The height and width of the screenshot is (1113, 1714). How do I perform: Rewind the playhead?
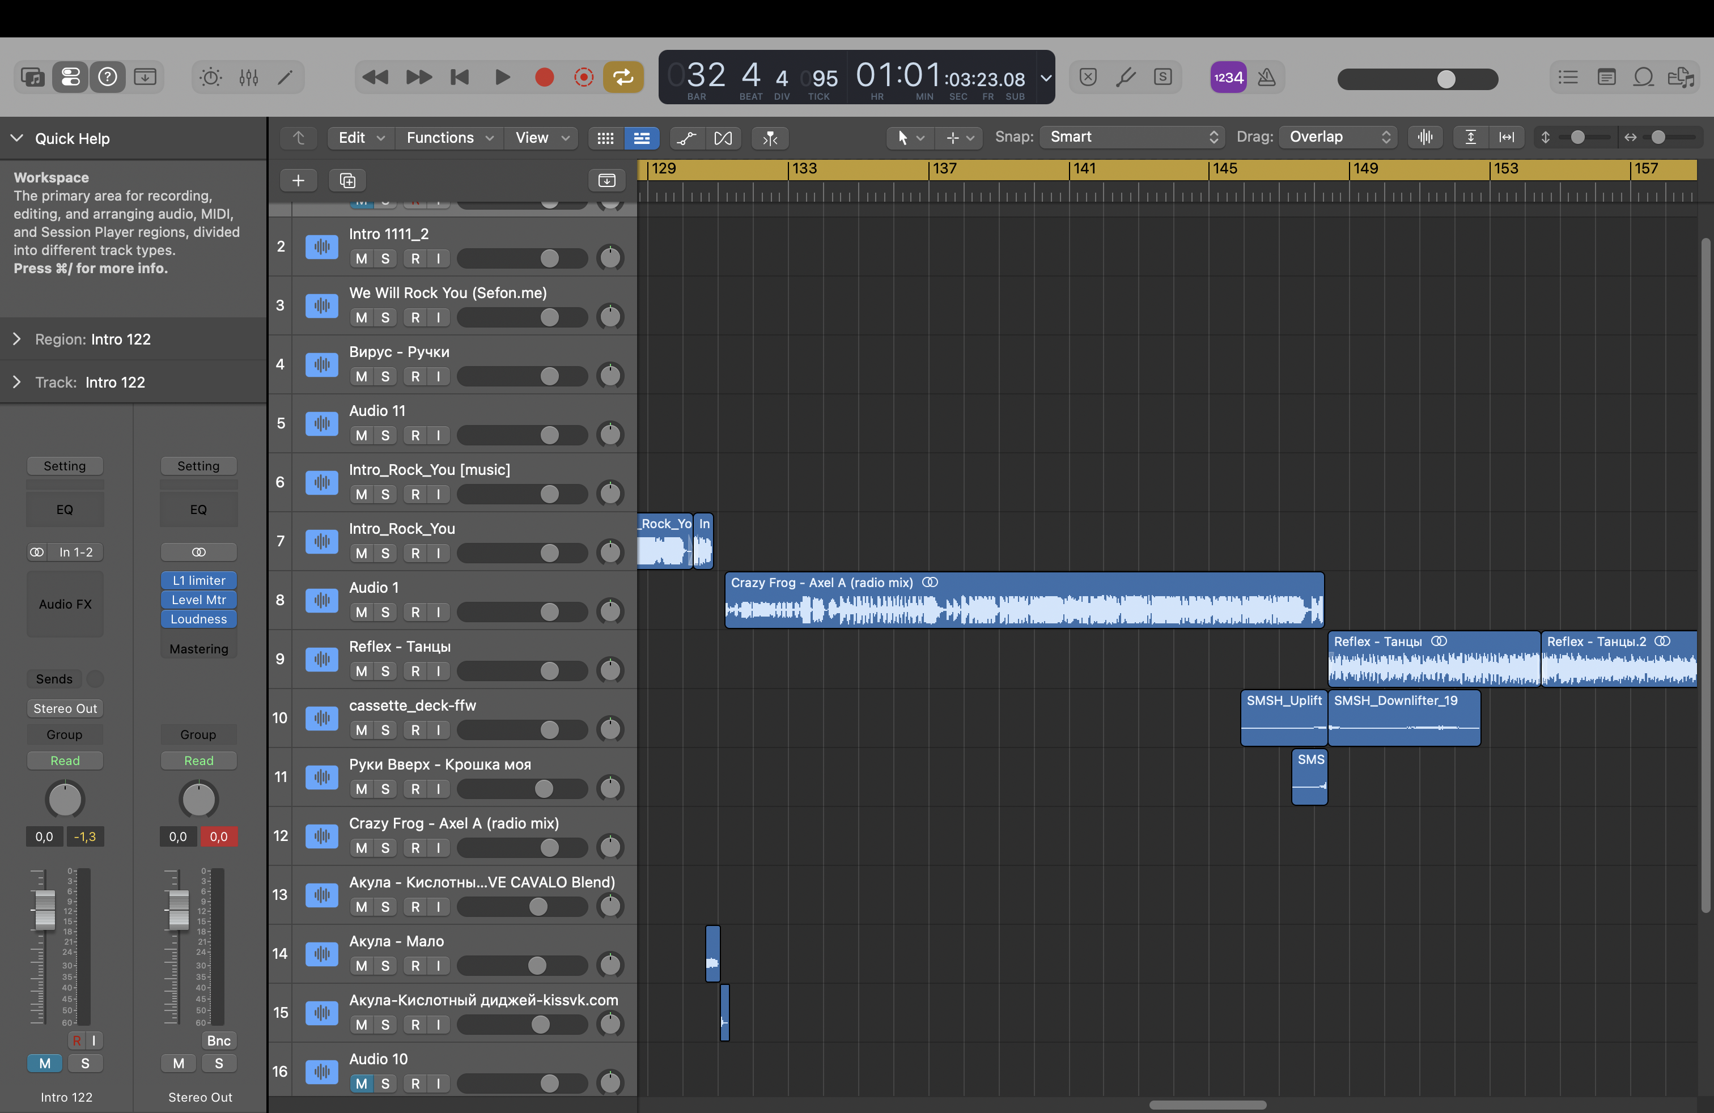[375, 77]
